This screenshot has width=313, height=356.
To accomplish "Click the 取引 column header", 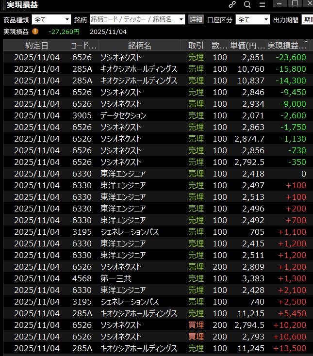I will (196, 46).
